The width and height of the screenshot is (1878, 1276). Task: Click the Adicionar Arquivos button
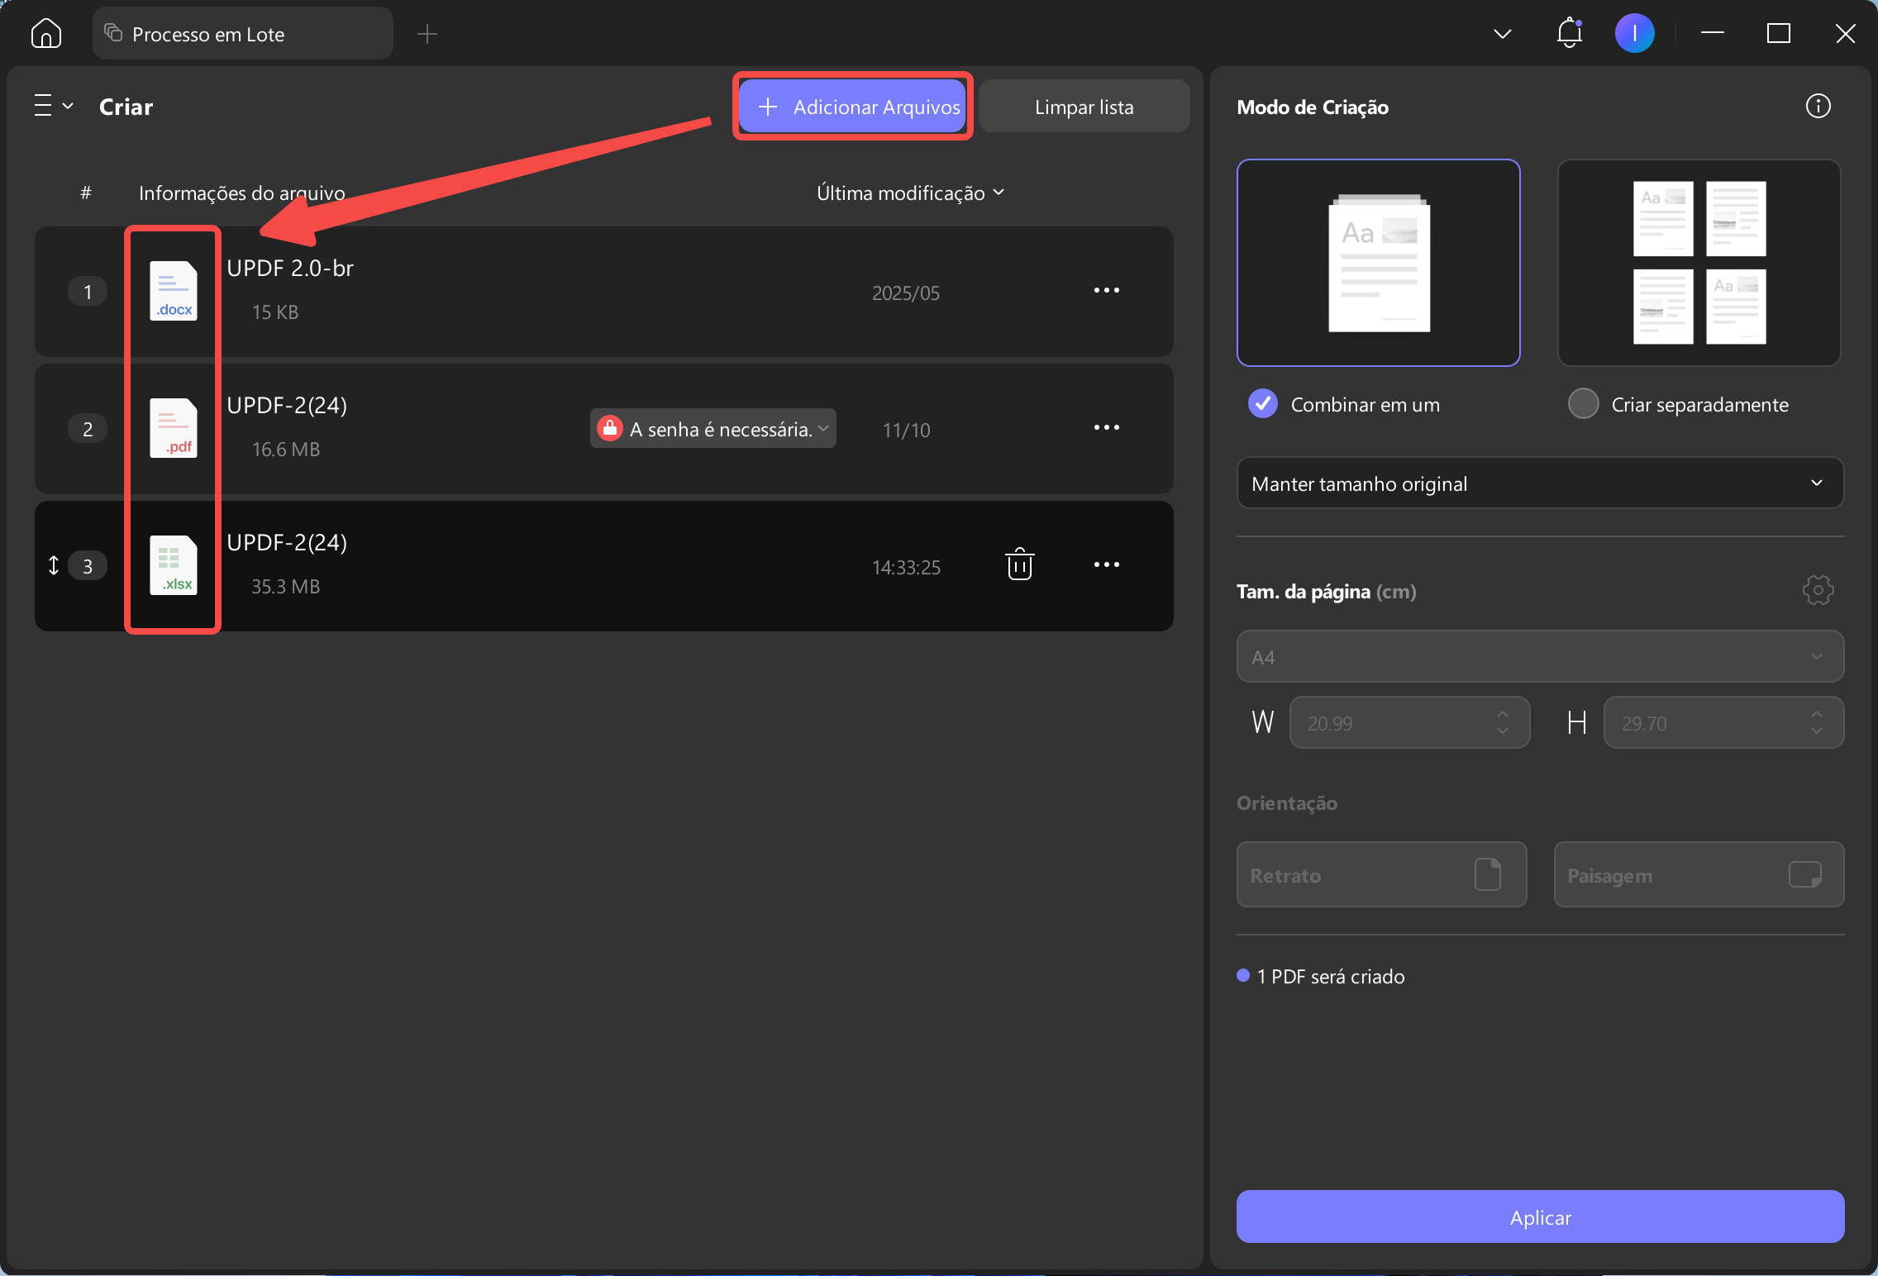[x=852, y=107]
